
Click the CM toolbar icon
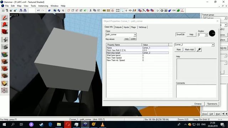tap(174, 10)
